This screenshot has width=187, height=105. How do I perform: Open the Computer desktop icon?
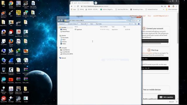click(4, 52)
